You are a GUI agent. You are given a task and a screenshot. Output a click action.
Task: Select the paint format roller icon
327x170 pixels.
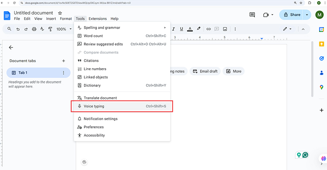point(50,29)
